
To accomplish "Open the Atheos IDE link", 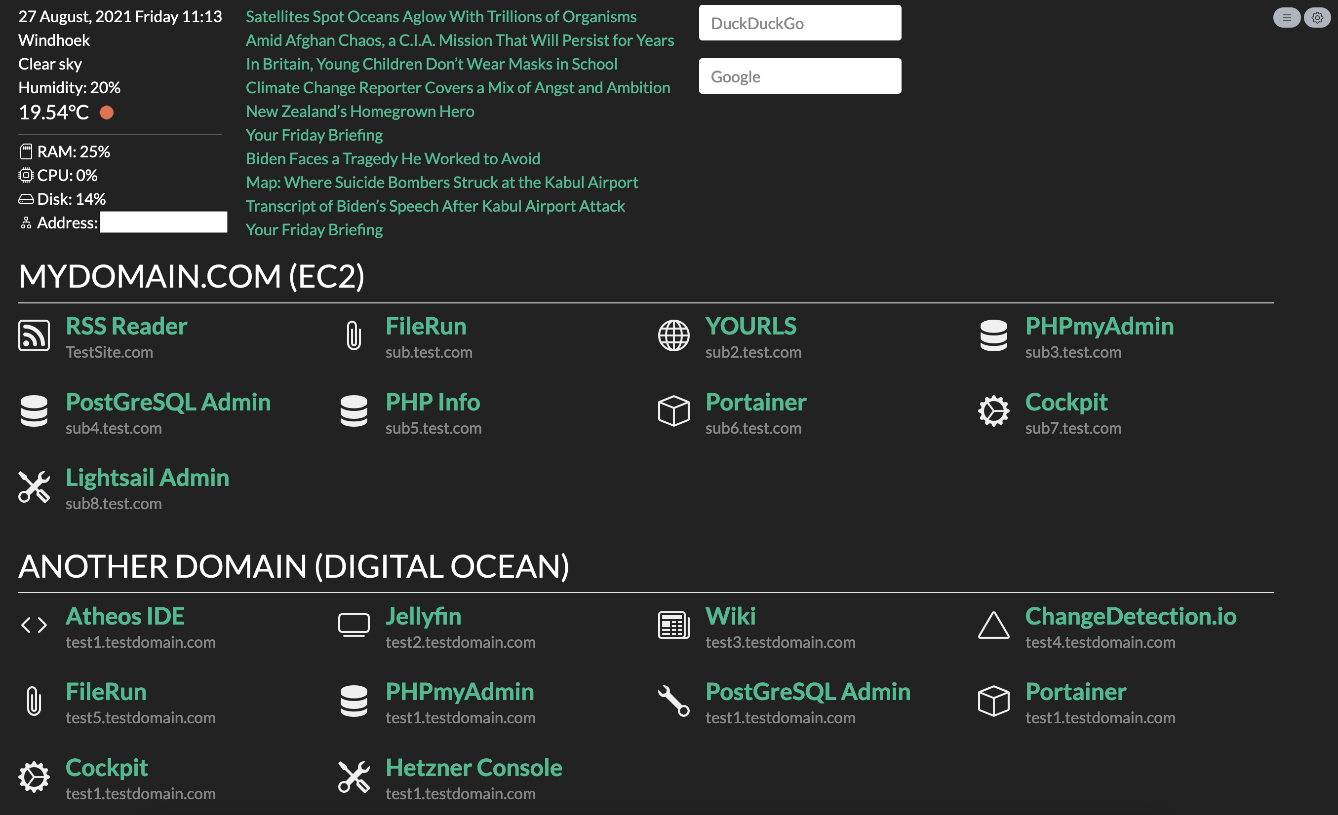I will [125, 616].
